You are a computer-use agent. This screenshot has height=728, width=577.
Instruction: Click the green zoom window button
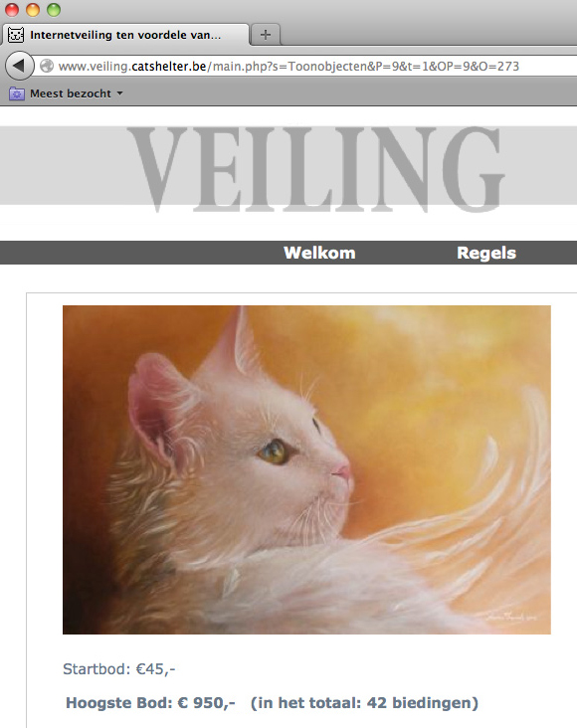[x=54, y=10]
